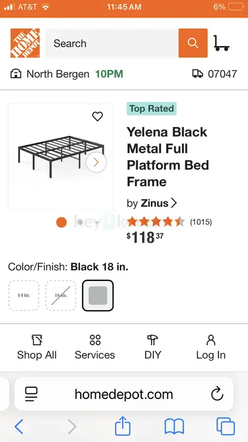248x442 pixels.
Task: Tap the Search input field
Action: 112,43
